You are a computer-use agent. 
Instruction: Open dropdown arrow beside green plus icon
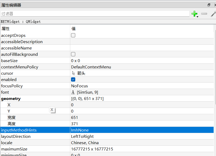197,17
